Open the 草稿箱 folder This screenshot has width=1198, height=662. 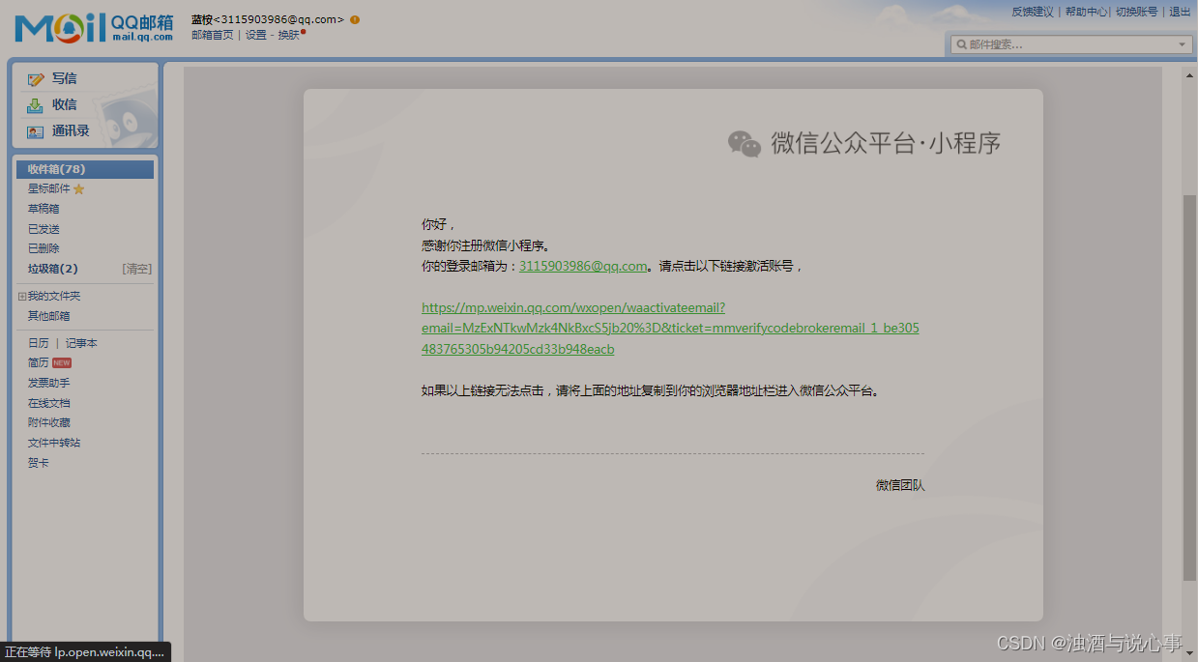coord(44,209)
